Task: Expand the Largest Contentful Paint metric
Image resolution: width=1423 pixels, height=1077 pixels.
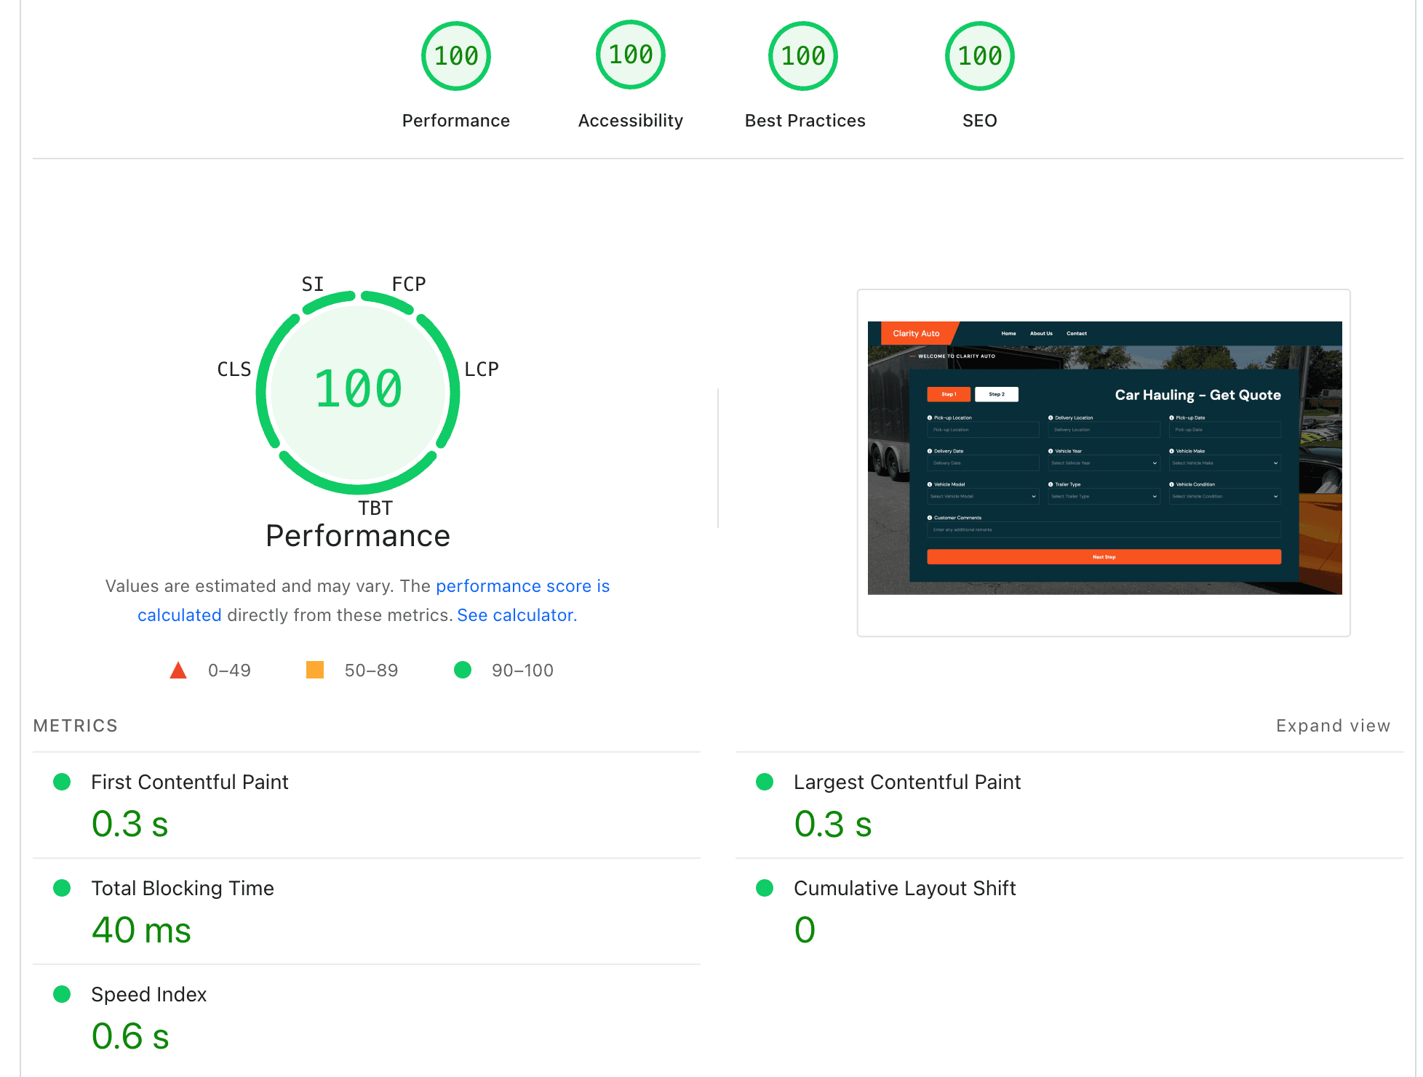Action: click(x=1069, y=805)
